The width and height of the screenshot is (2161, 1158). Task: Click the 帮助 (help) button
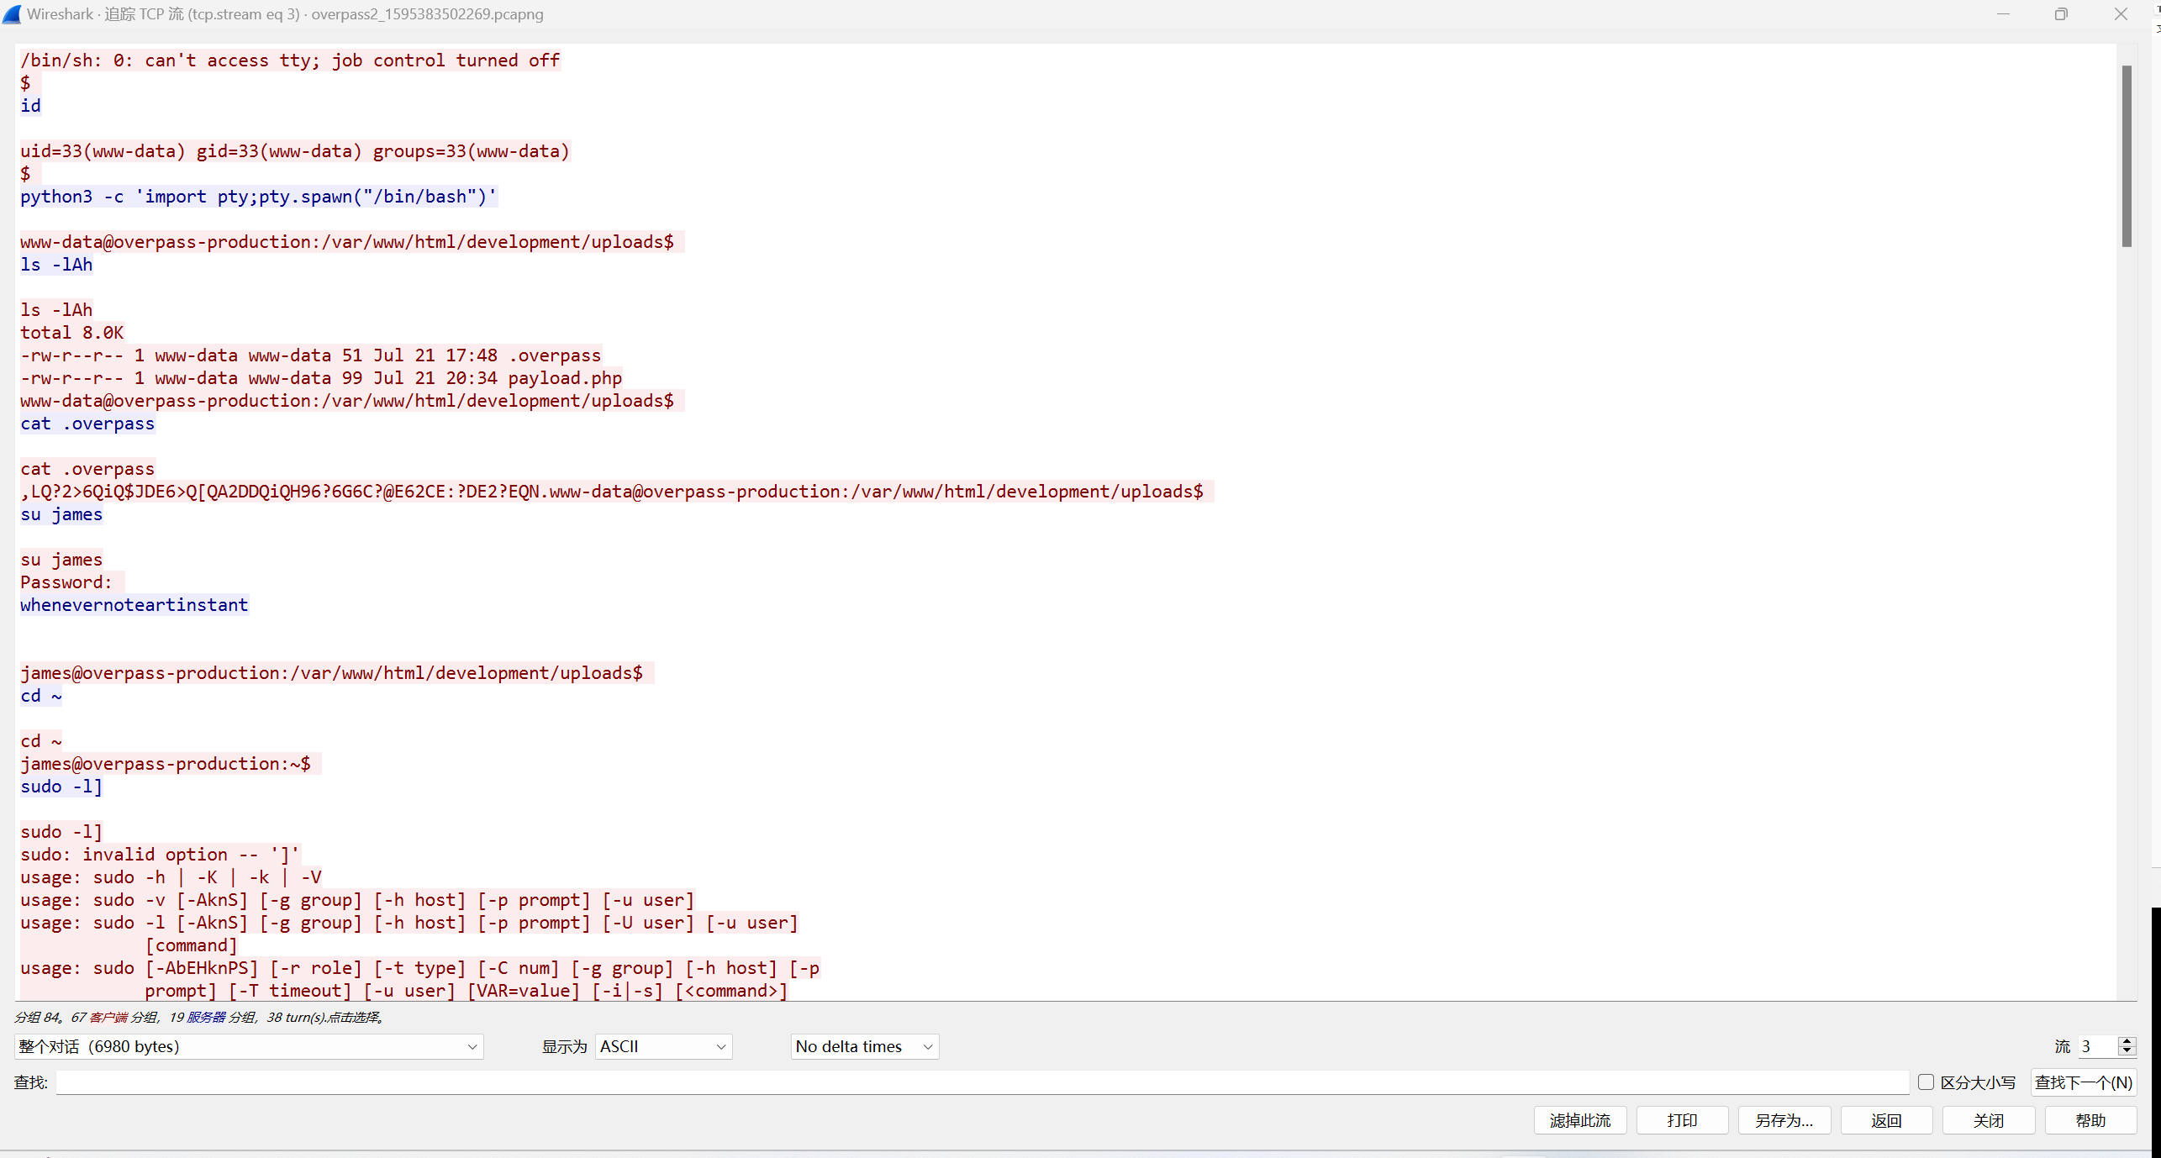tap(2091, 1119)
